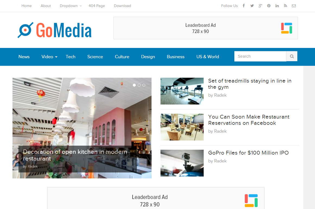Image resolution: width=315 pixels, height=209 pixels.
Task: Go to the US & World section
Action: [207, 57]
